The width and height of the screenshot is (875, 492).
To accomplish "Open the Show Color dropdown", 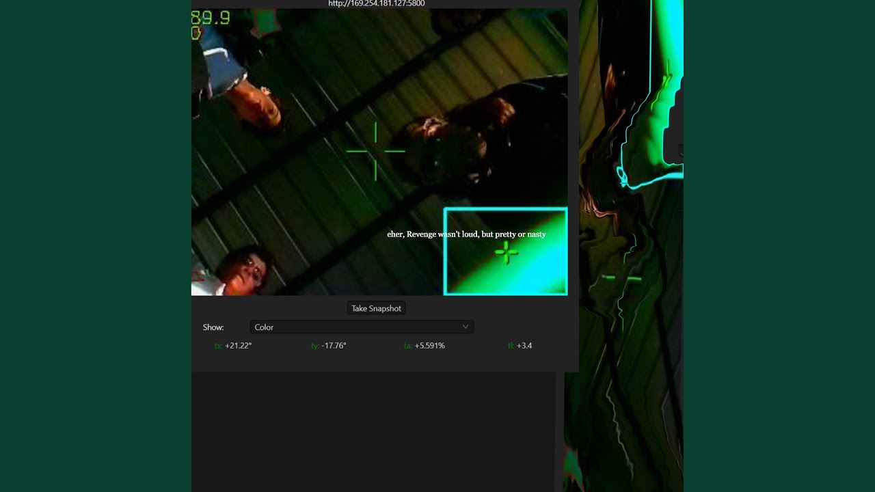I will click(362, 327).
